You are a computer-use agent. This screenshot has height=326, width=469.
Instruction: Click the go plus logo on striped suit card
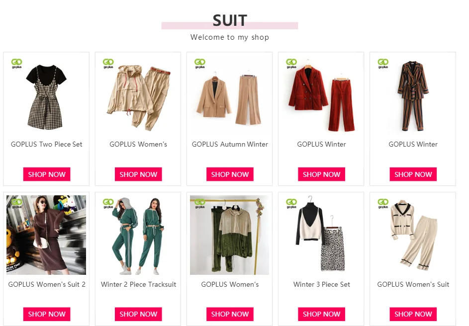point(383,64)
